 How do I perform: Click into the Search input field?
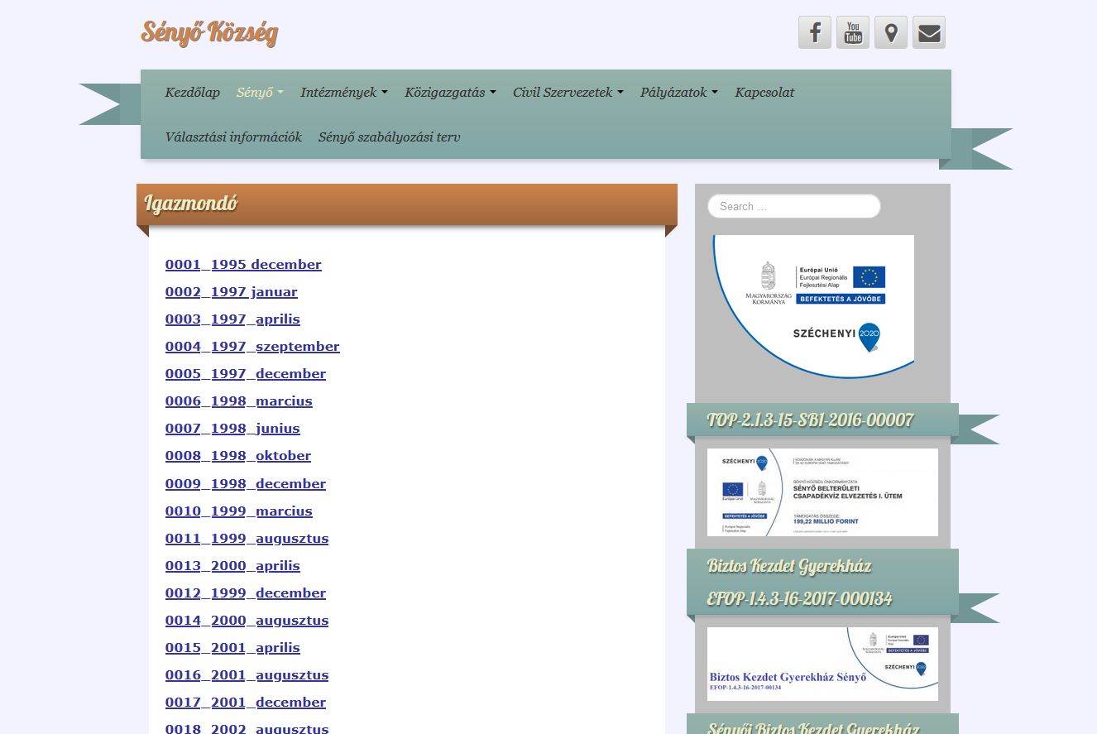click(794, 206)
